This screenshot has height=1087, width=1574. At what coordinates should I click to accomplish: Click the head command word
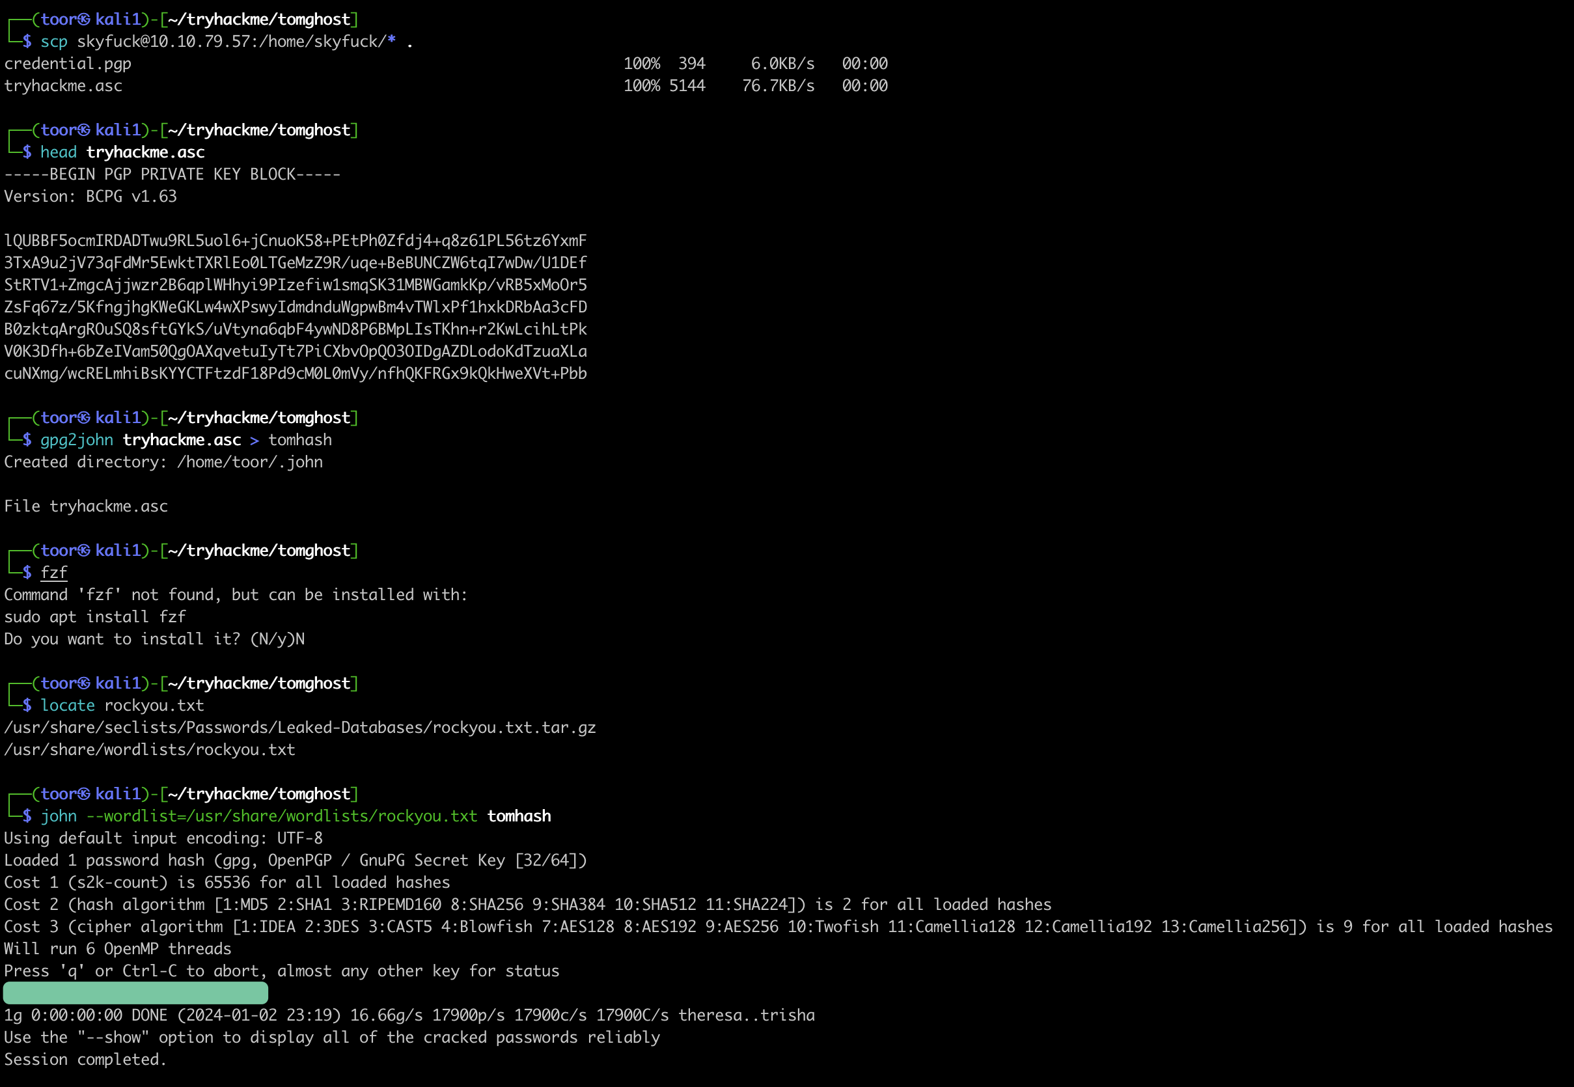click(x=58, y=152)
